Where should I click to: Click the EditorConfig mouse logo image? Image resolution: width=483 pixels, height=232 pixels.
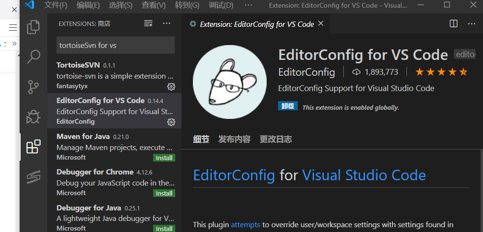click(x=230, y=82)
